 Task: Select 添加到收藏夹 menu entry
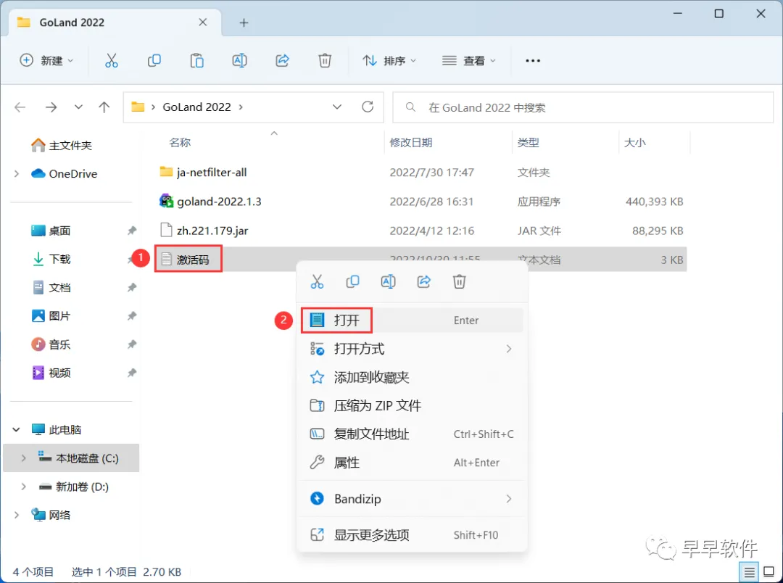pos(413,377)
